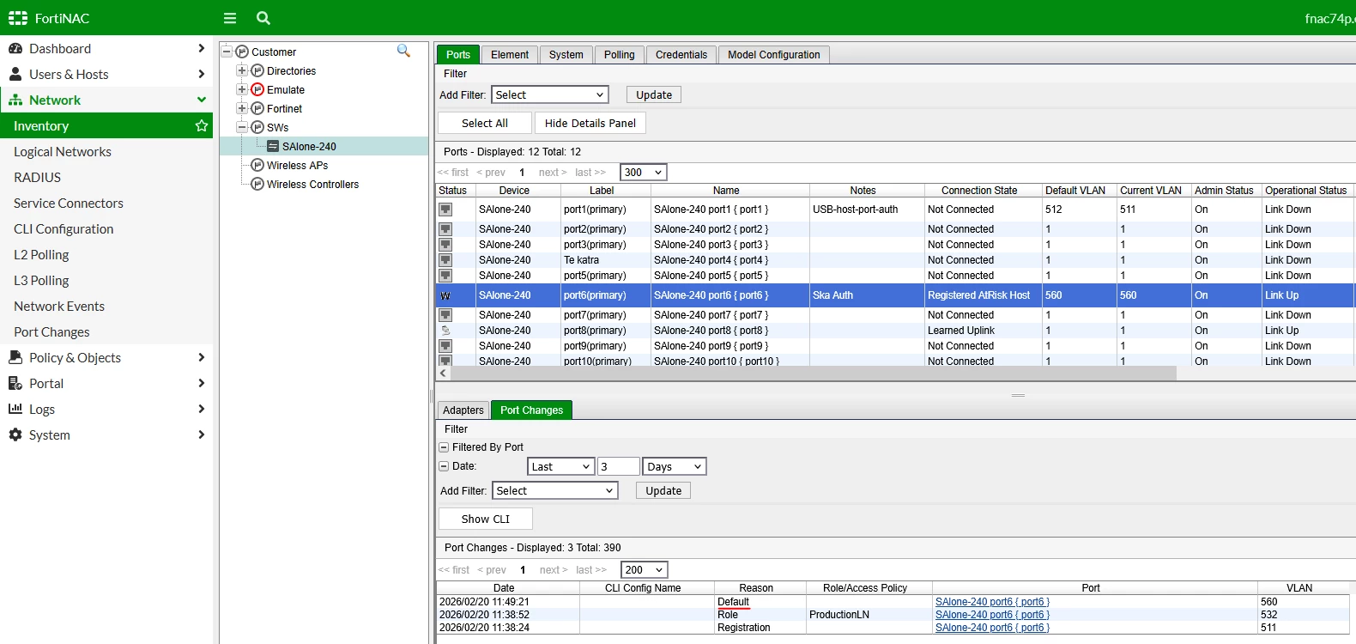The width and height of the screenshot is (1356, 644).
Task: Click the System gear icon
Action: click(15, 434)
